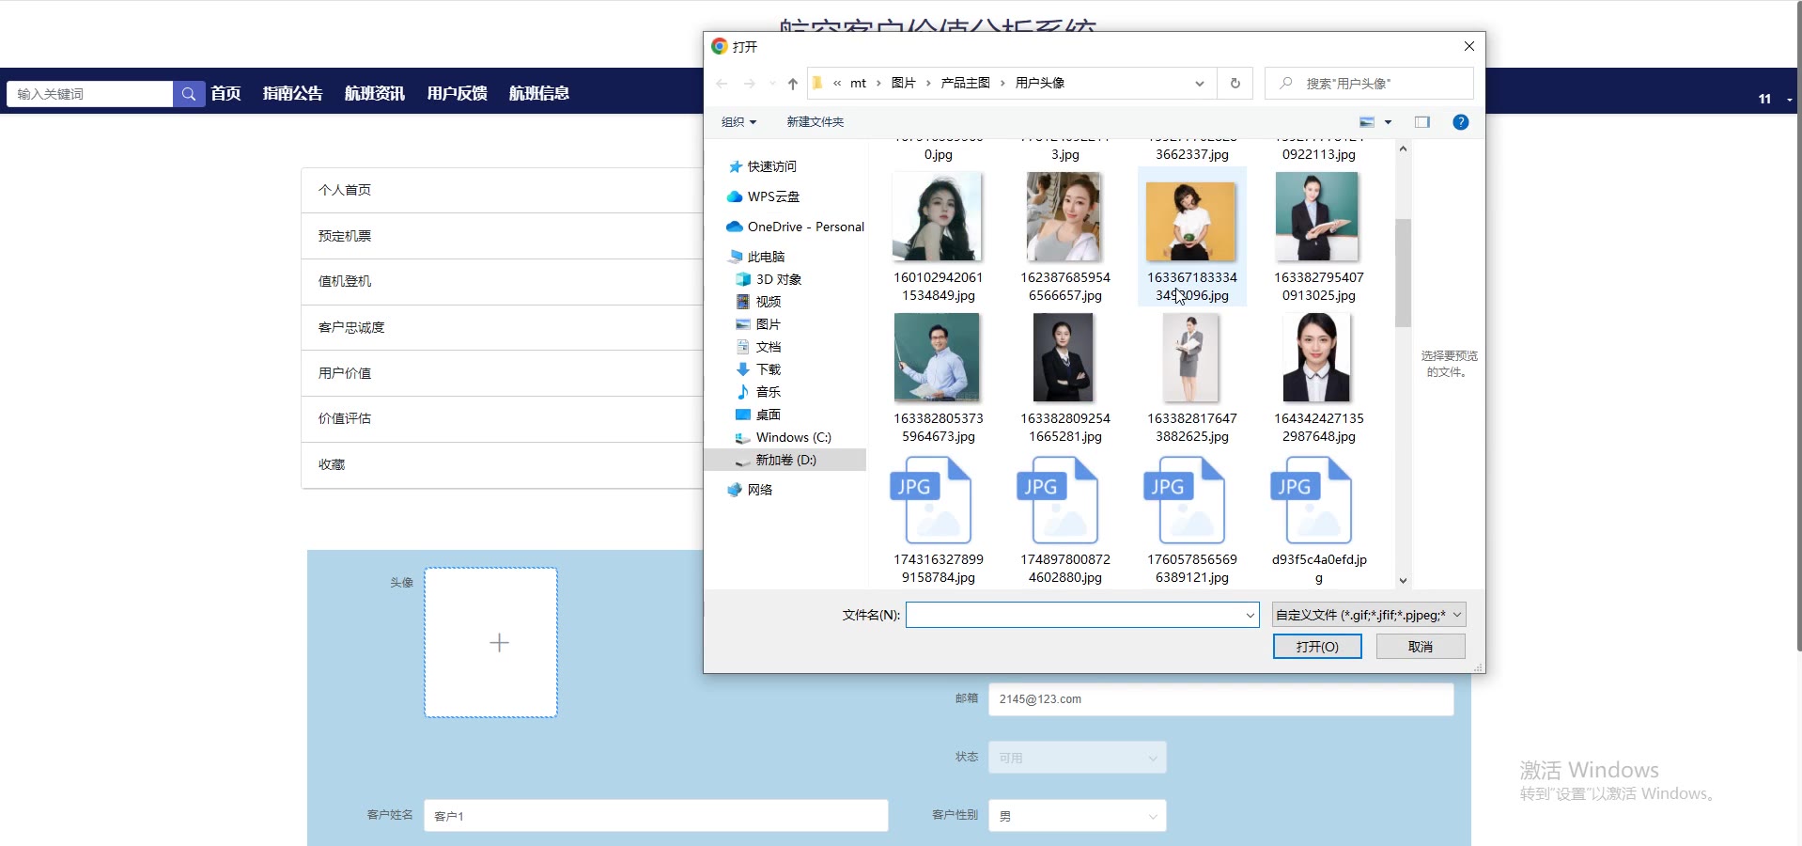This screenshot has height=846, width=1802.
Task: Select 网络 in the navigation pane
Action: point(751,490)
